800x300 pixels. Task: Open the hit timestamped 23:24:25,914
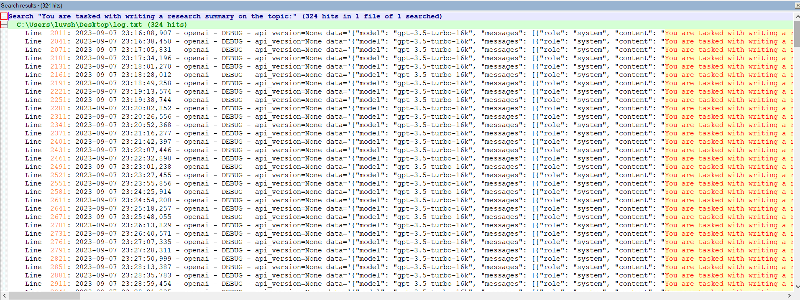pyautogui.click(x=401, y=192)
